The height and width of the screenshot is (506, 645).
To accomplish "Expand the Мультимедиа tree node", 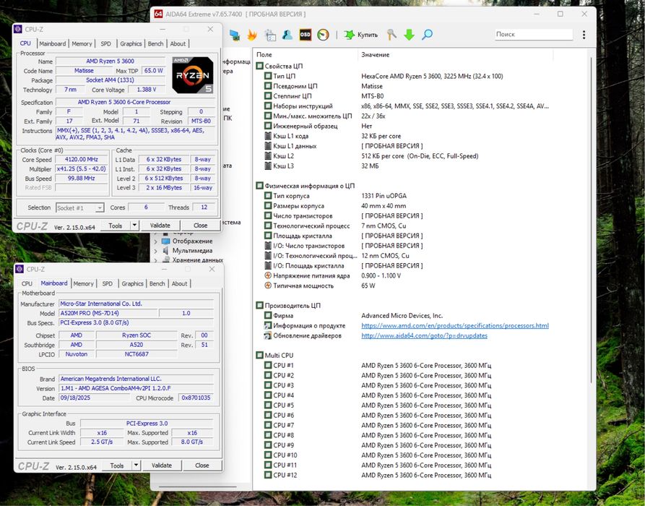I will 155,251.
